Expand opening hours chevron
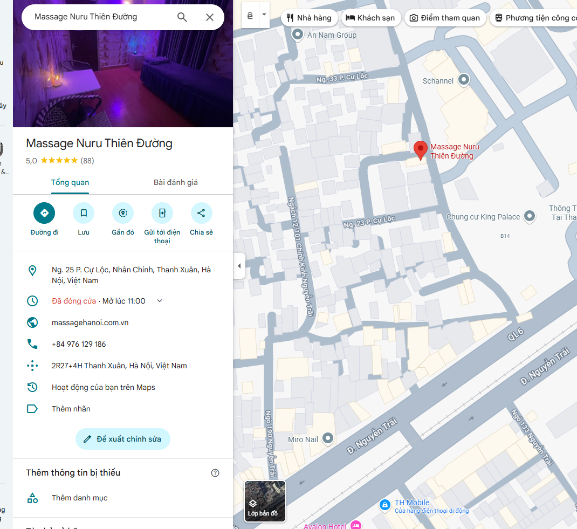 pos(160,301)
